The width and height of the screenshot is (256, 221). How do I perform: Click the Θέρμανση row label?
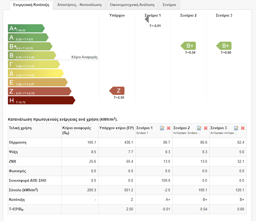pyautogui.click(x=18, y=143)
